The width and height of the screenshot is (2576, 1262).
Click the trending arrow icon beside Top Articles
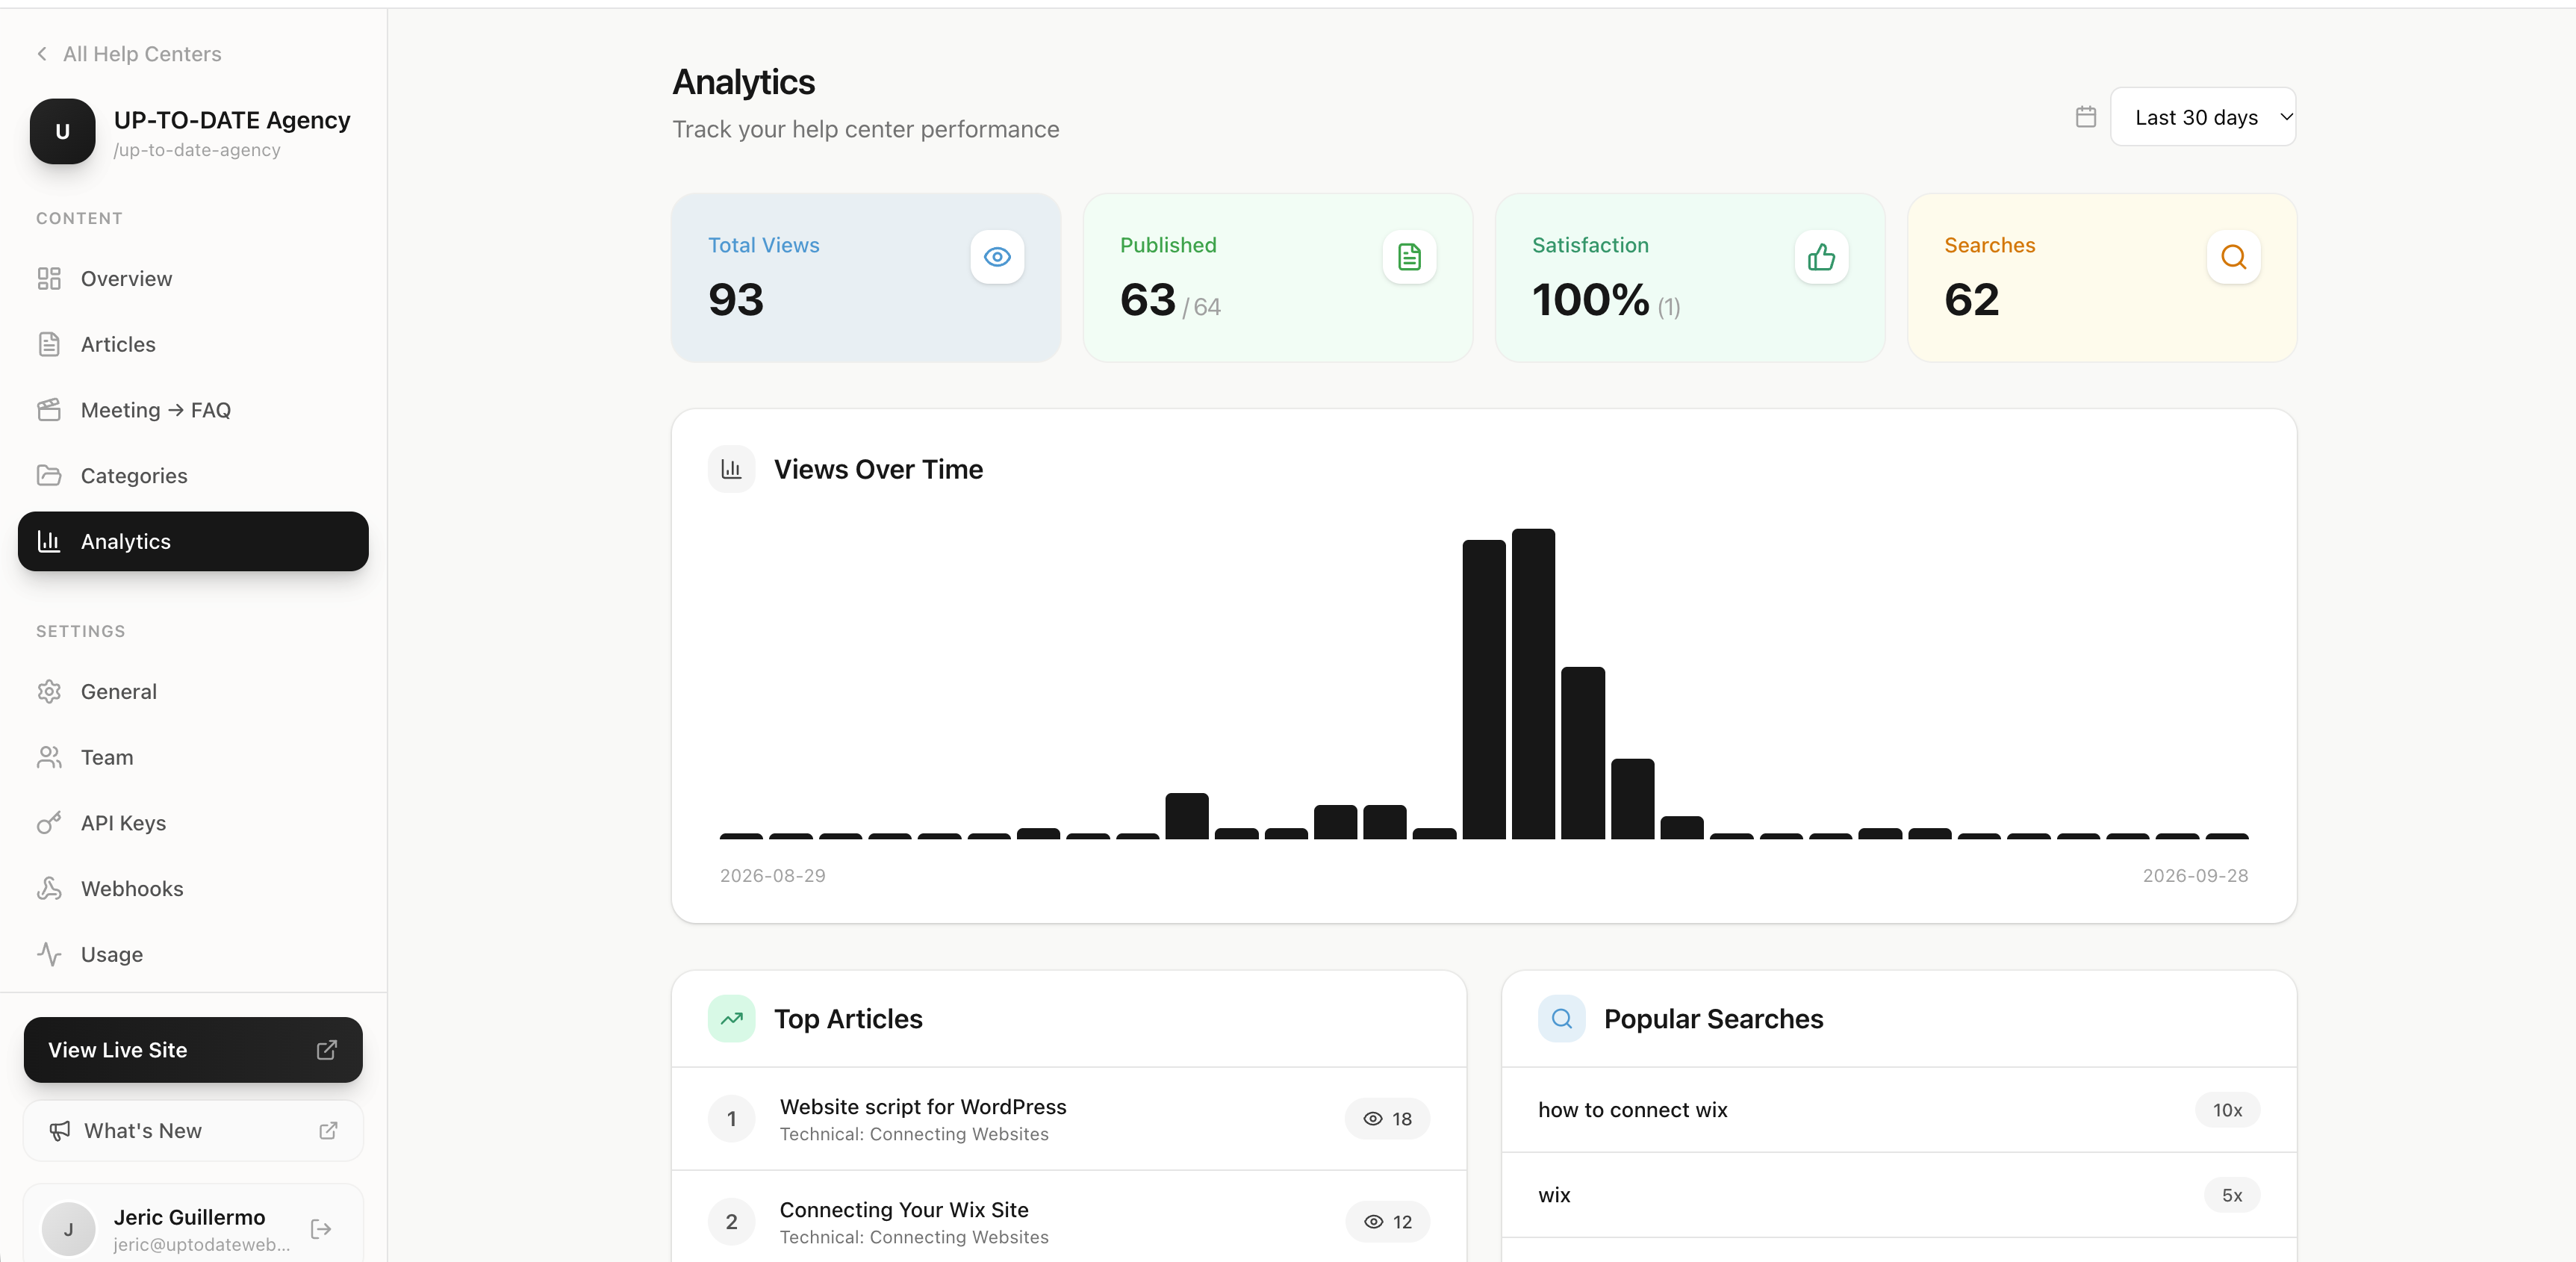click(732, 1019)
